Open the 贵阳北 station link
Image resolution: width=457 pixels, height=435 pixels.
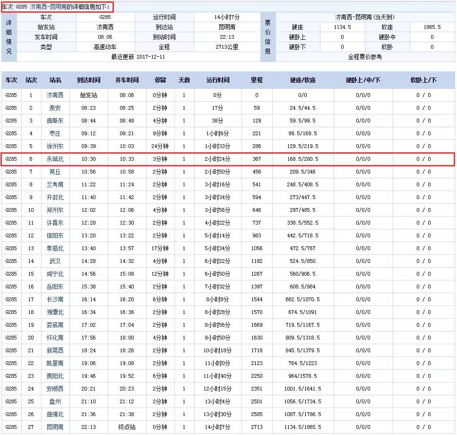pos(55,376)
